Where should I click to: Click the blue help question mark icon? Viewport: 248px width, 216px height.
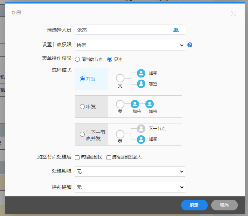pyautogui.click(x=190, y=45)
